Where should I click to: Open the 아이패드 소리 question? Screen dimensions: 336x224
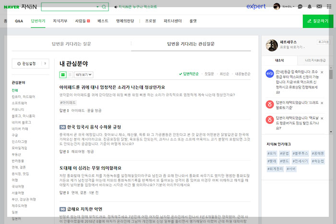pos(112,87)
